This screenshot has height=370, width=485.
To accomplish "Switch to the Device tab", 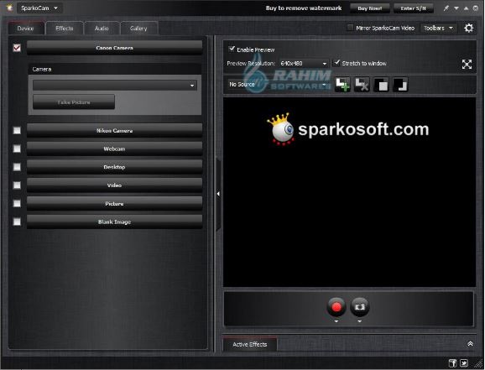I will click(x=26, y=29).
